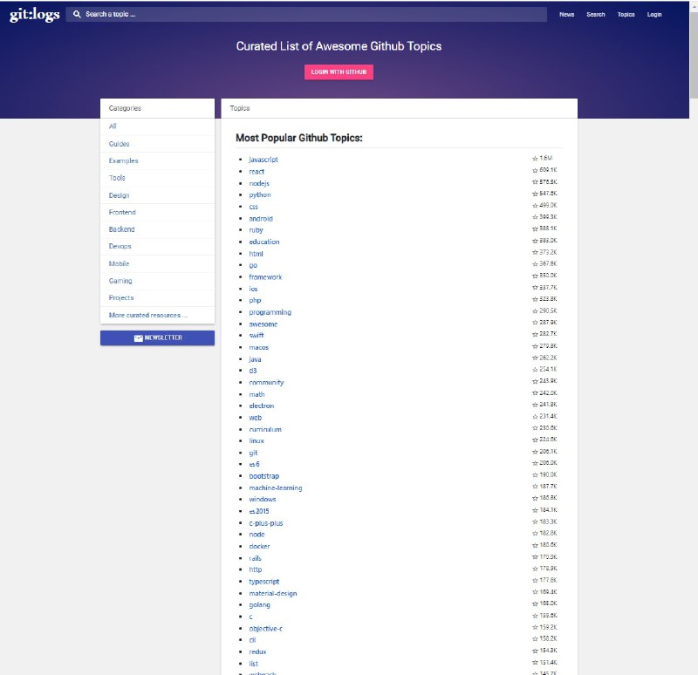Open the objective-c topic
Screen dimensions: 698x675
click(x=266, y=629)
